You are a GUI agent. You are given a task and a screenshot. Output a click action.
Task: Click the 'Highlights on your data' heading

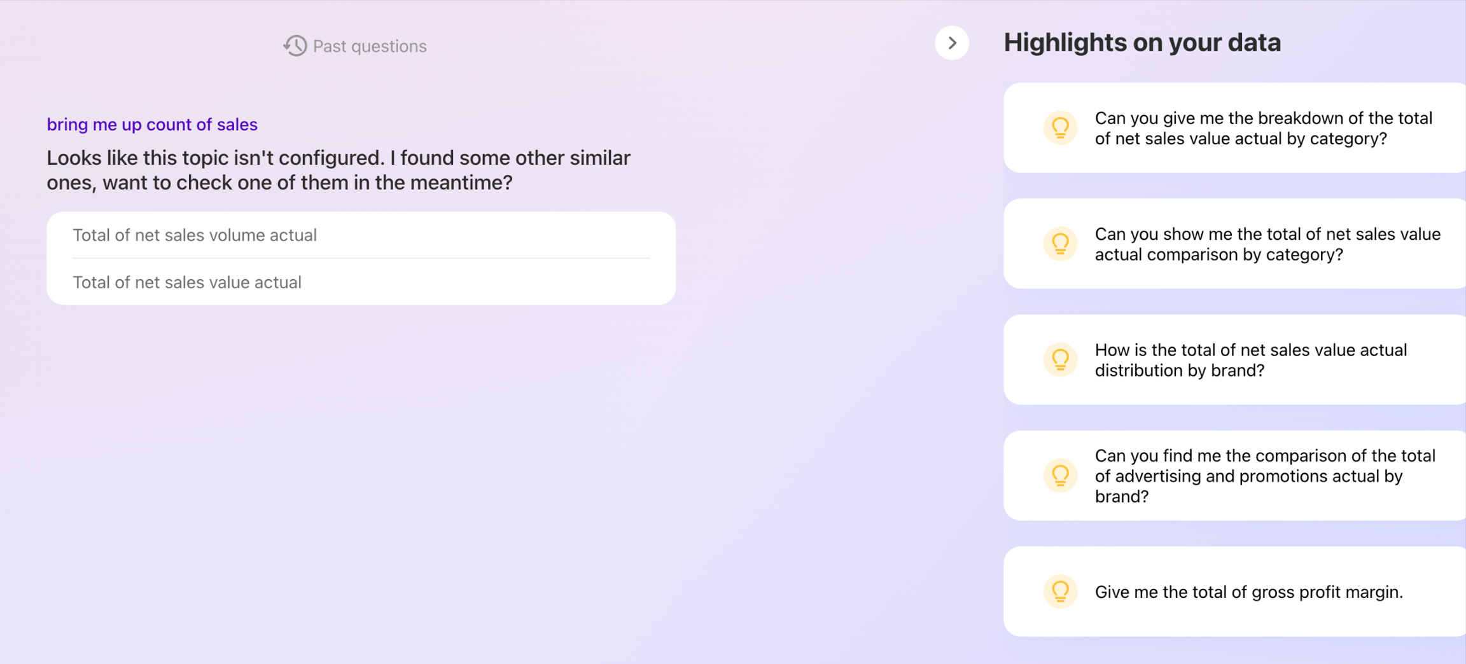coord(1142,43)
